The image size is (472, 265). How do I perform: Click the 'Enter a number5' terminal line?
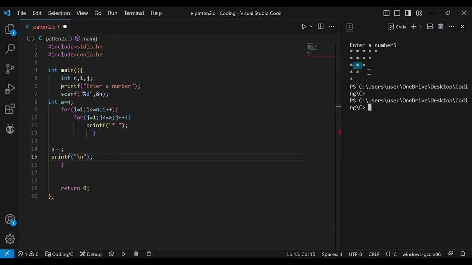click(373, 45)
